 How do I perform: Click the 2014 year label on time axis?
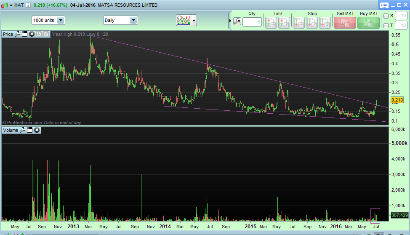pos(165,226)
